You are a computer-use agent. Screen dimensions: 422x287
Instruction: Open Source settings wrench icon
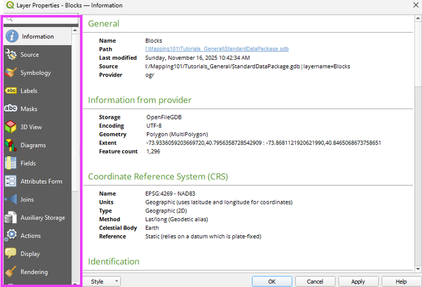(x=11, y=55)
